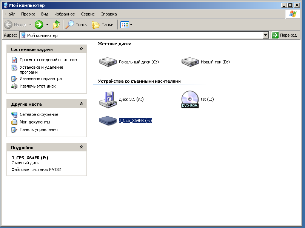Viewport: 305px width, 228px height.
Task: Open the Справка menu
Action: 109,14
